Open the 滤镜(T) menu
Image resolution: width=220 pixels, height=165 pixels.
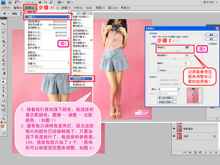(x=66, y=8)
